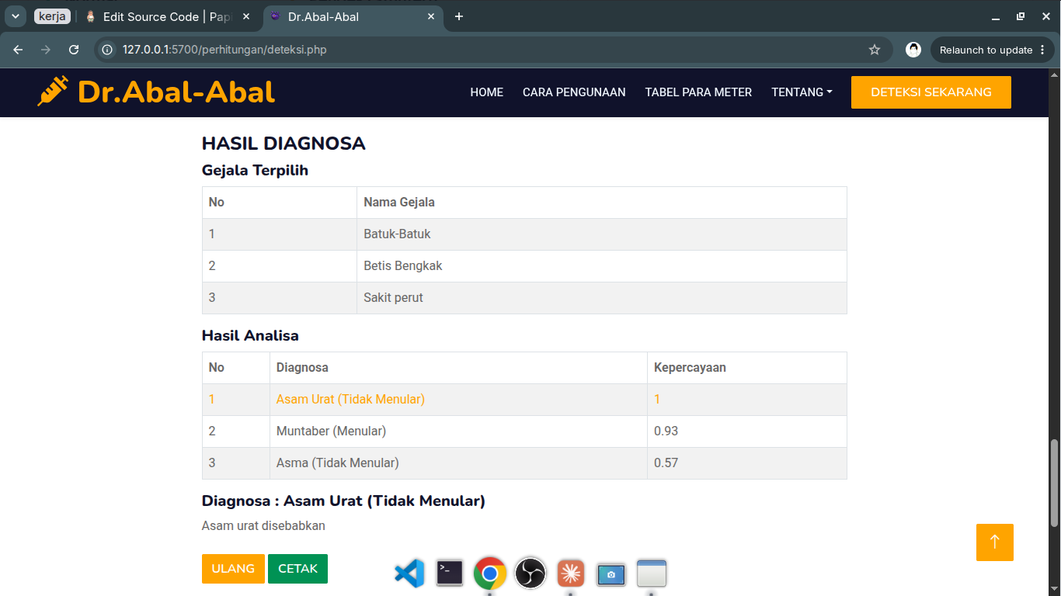Viewport: 1061px width, 596px height.
Task: Open the Chrome profile avatar
Action: coord(913,50)
